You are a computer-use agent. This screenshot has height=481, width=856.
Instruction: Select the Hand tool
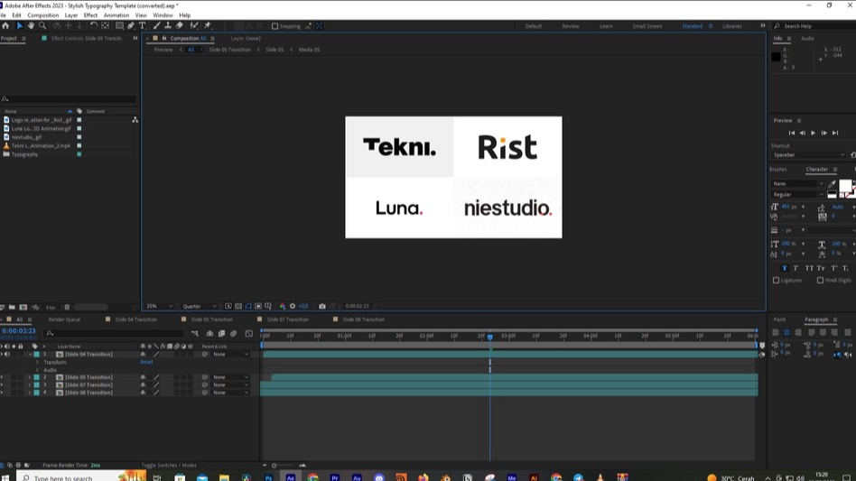pyautogui.click(x=31, y=25)
